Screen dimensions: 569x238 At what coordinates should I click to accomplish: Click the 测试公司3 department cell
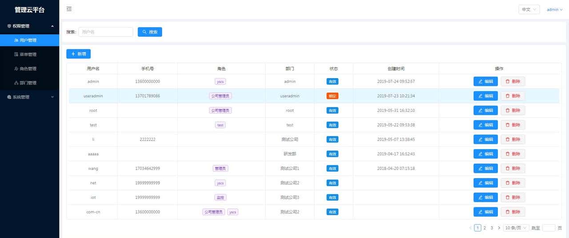pyautogui.click(x=290, y=197)
